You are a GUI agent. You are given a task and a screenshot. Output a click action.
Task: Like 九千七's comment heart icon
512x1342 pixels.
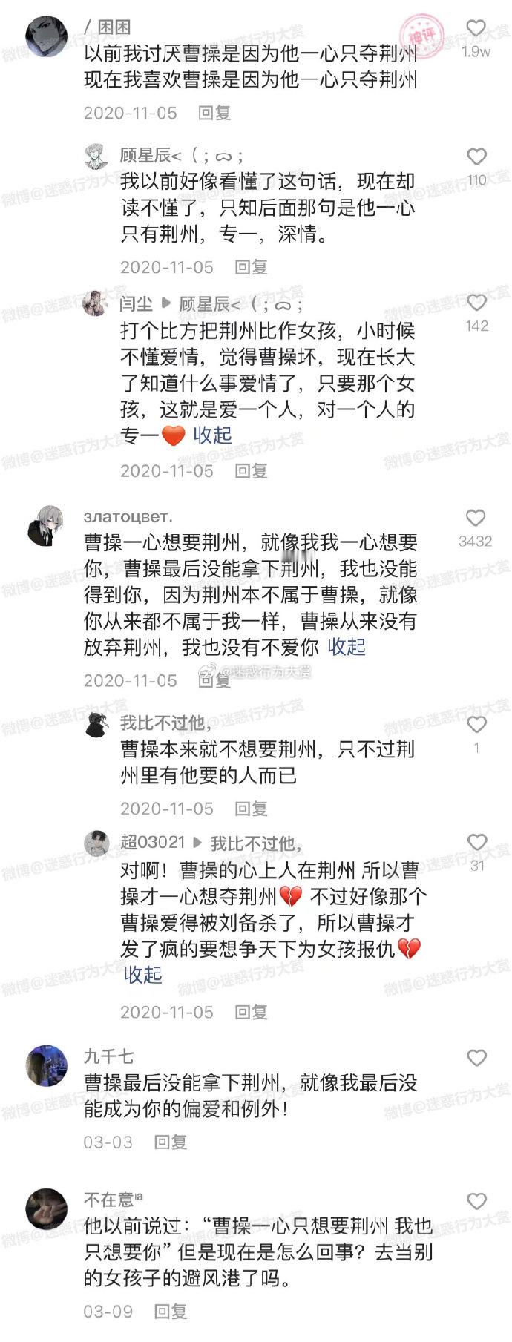(x=476, y=1058)
